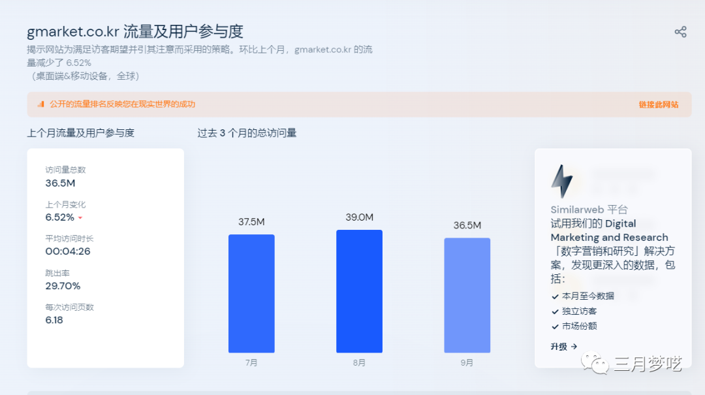Image resolution: width=705 pixels, height=395 pixels.
Task: Select the 8月 bar in the chart
Action: (359, 291)
